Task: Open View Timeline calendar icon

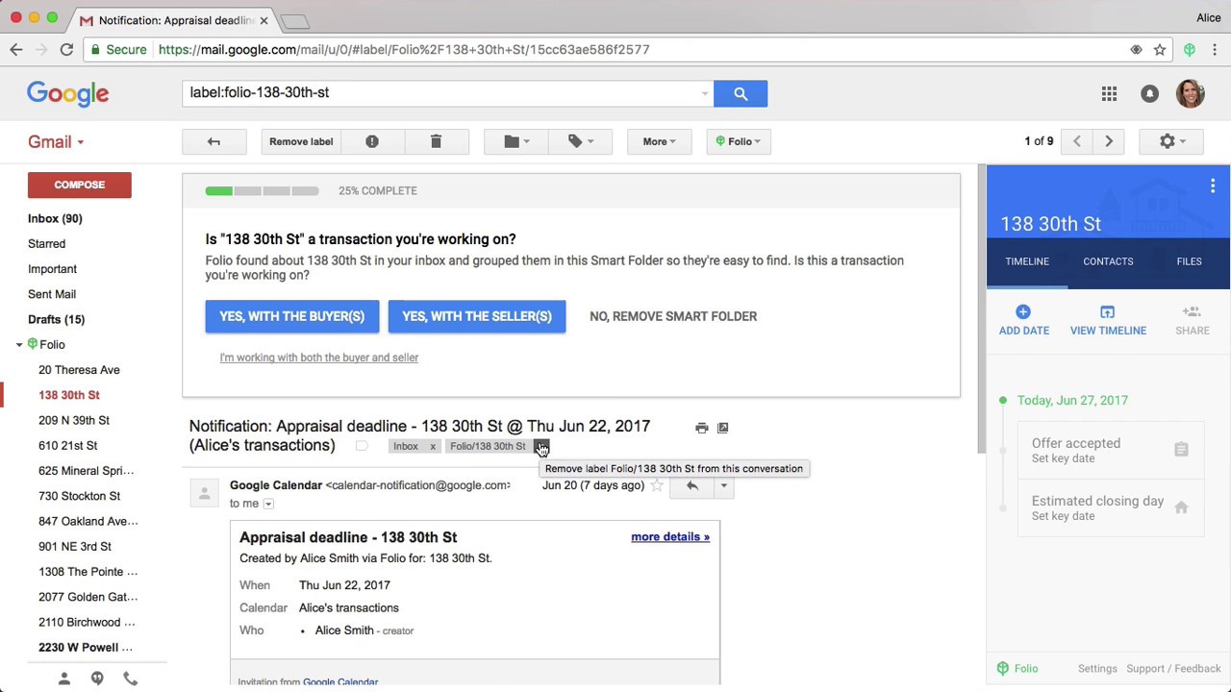Action: (x=1108, y=312)
